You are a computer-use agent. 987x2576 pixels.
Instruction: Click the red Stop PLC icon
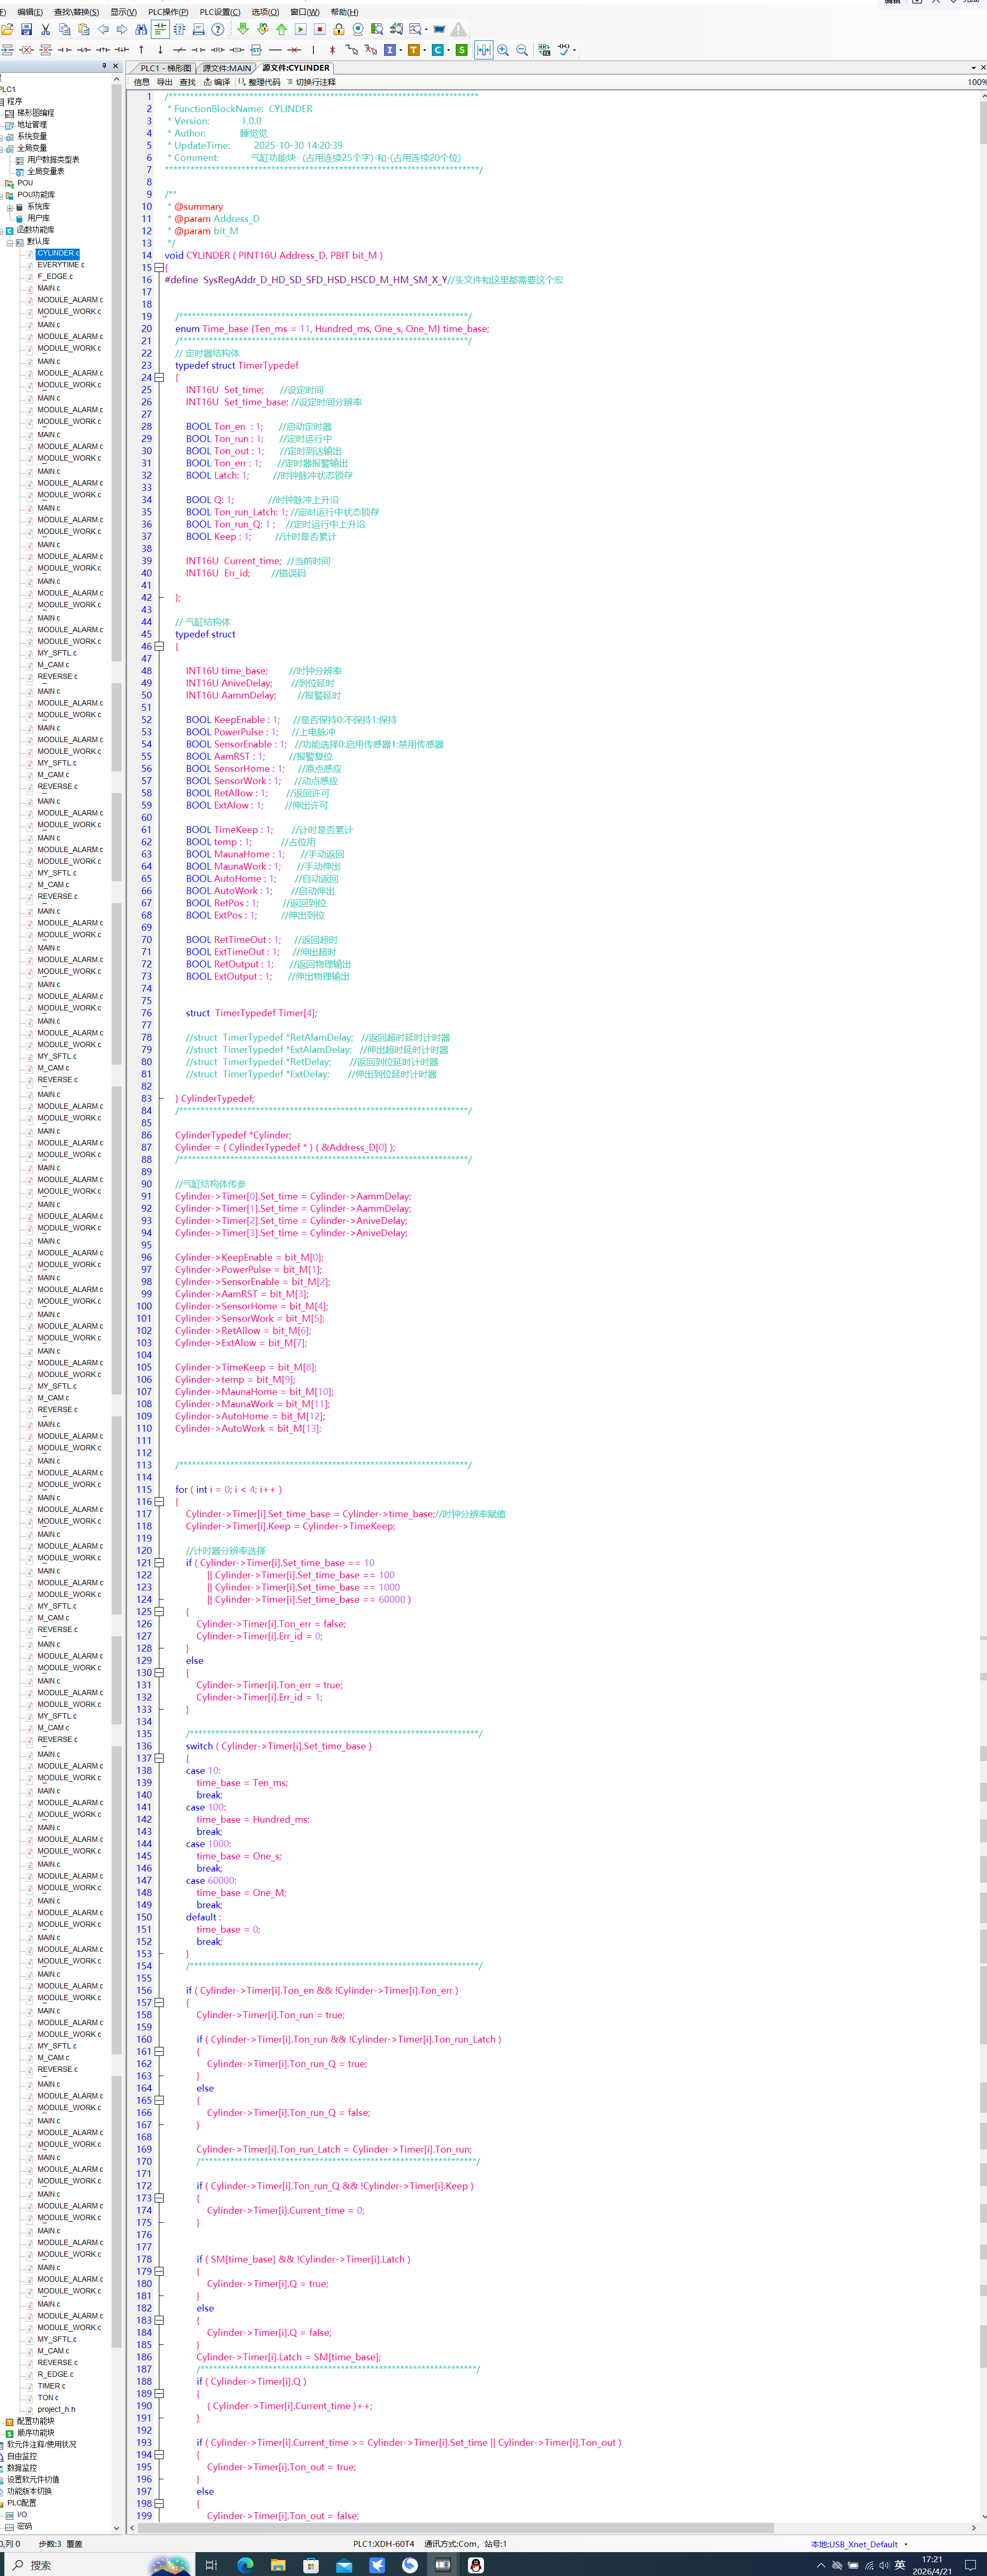point(320,30)
